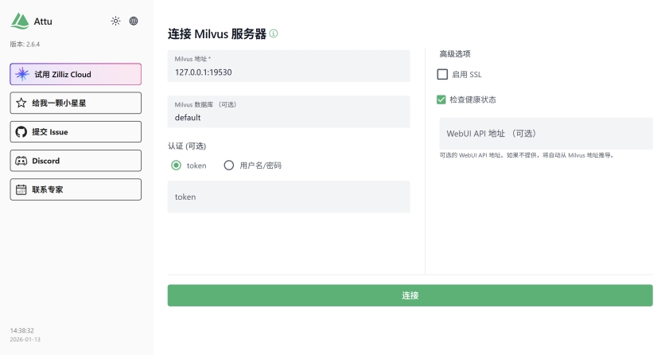Click into the WebUI API 地址 field
The height and width of the screenshot is (355, 665).
coord(546,134)
